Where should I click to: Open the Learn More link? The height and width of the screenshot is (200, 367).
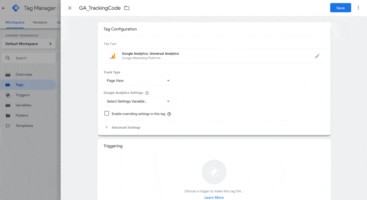click(214, 197)
